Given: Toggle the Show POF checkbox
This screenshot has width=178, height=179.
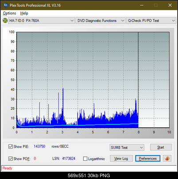Looking at the screenshot, I should point(11,159).
